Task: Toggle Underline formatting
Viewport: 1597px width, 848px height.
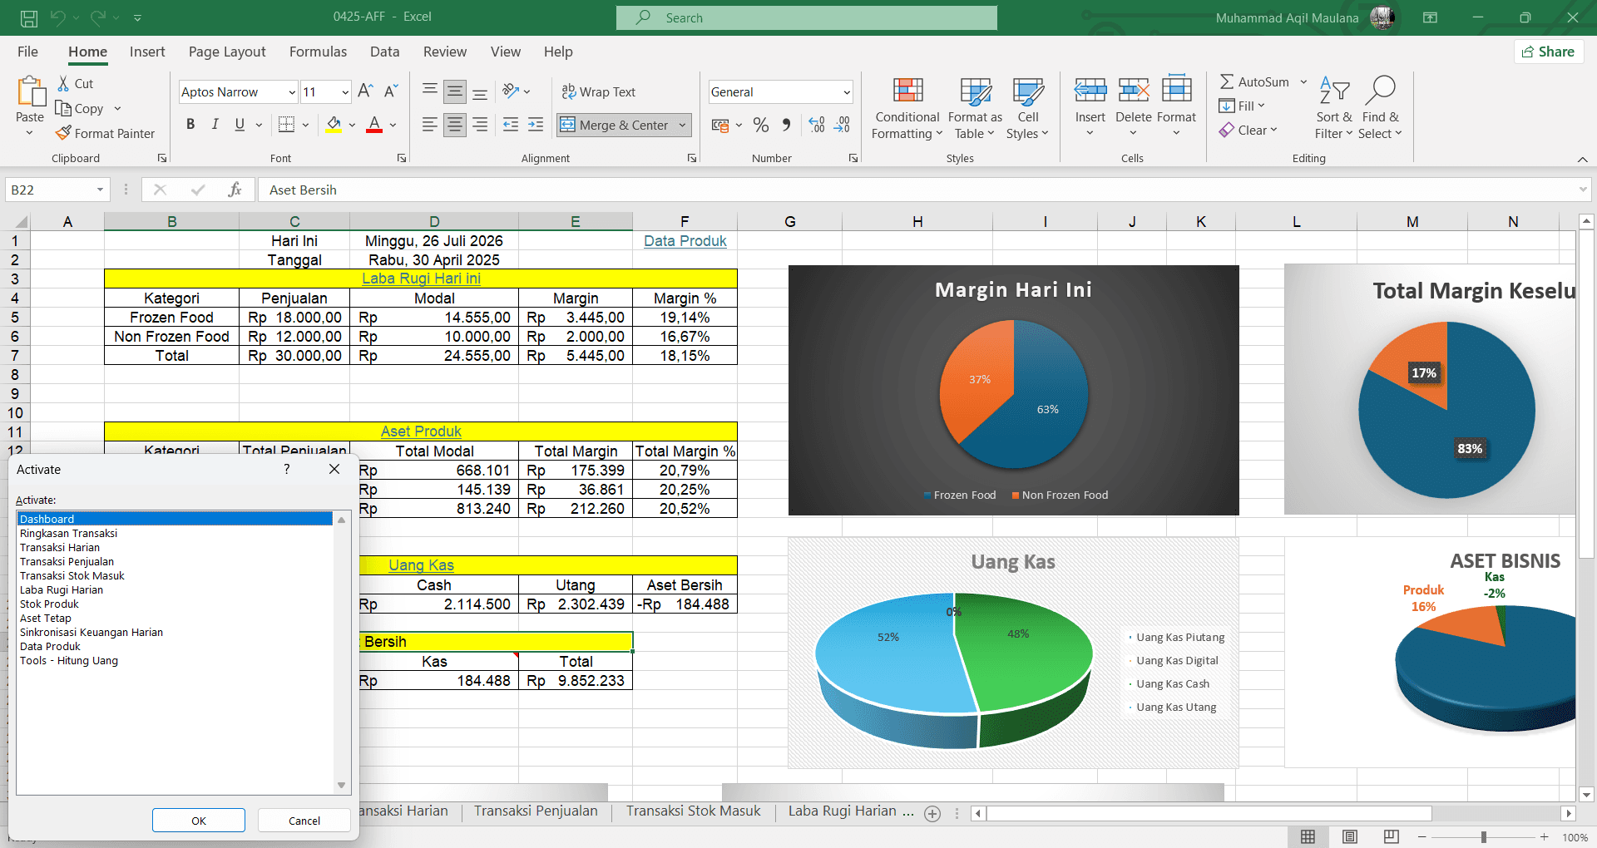Action: (240, 125)
